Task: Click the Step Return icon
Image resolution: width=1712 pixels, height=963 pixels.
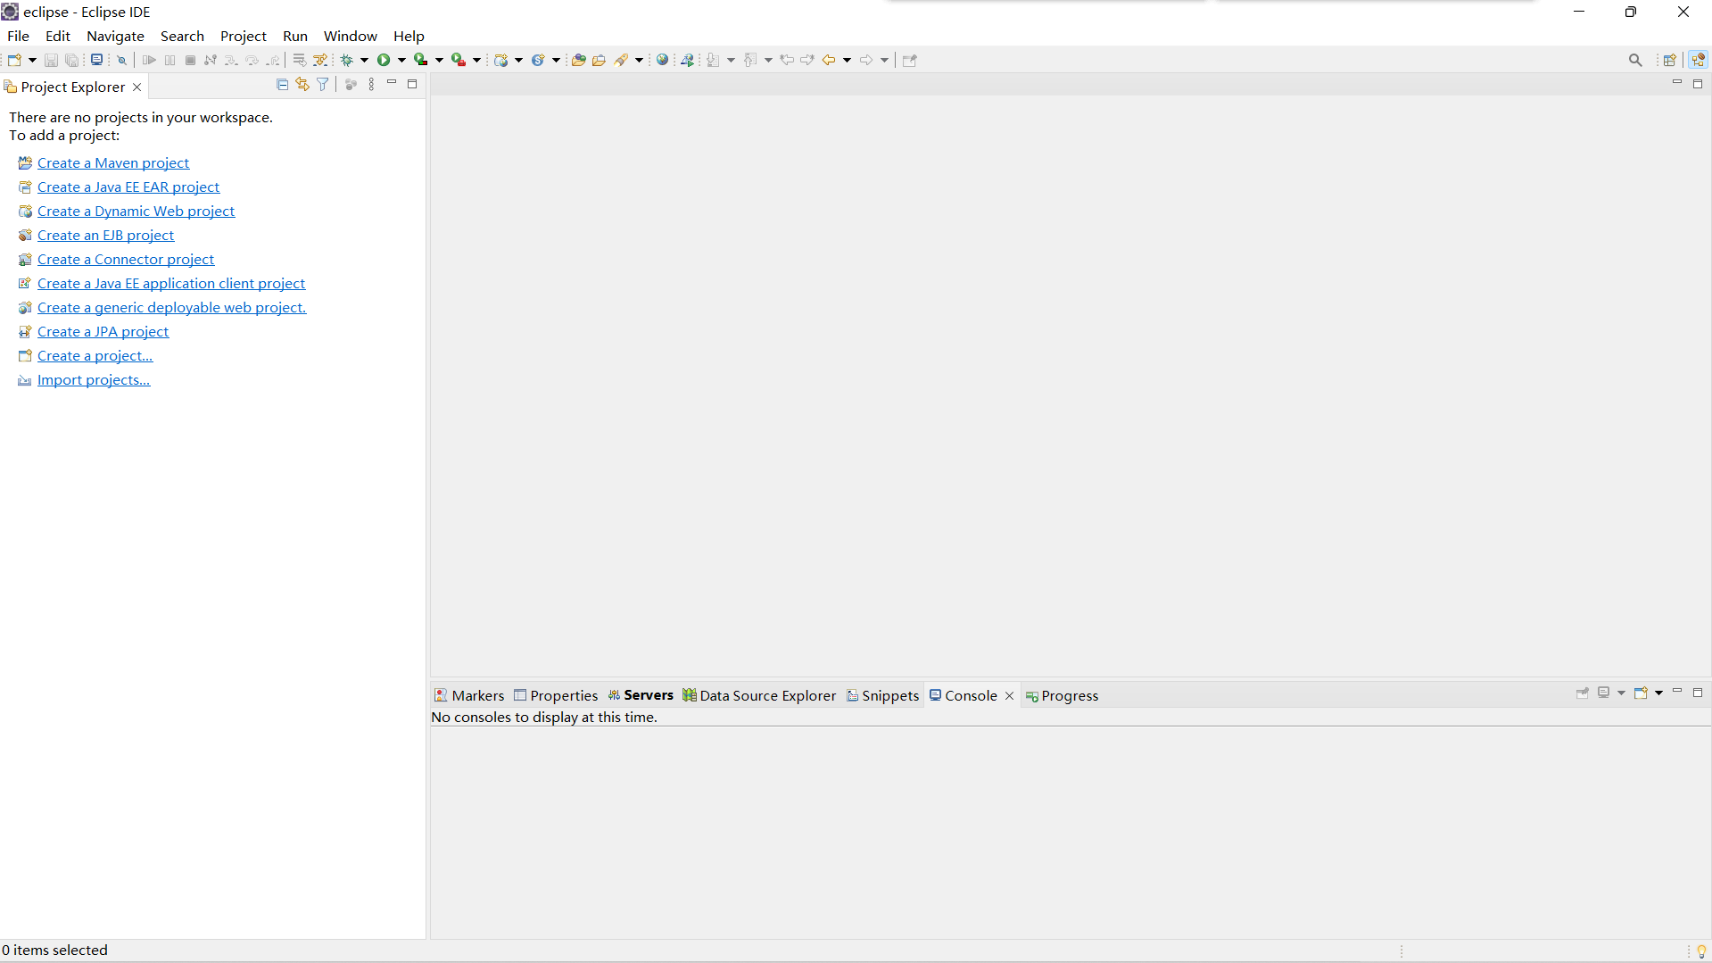Action: coord(273,60)
